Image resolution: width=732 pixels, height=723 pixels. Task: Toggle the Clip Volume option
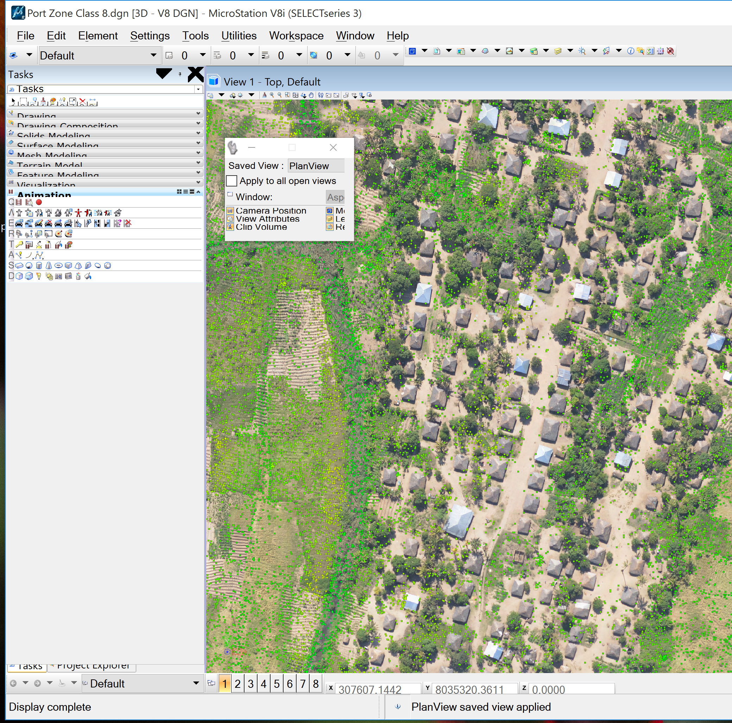230,227
